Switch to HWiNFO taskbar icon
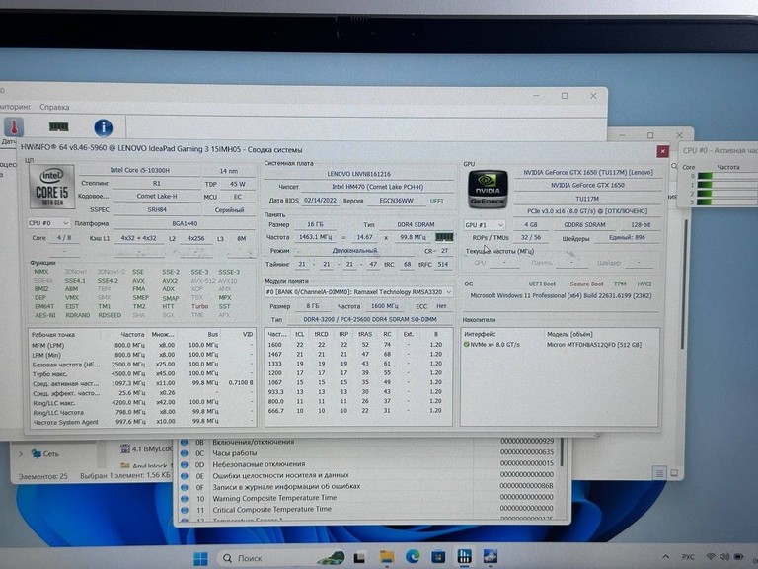Image resolution: width=758 pixels, height=569 pixels. 464,556
